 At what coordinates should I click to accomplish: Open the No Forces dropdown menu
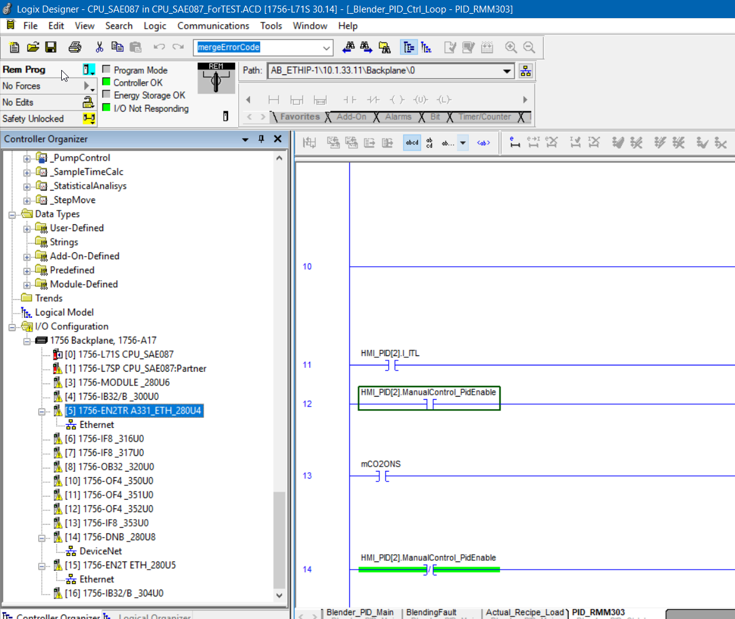pos(89,86)
